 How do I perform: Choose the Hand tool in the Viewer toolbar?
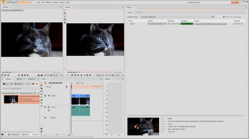click(65, 13)
